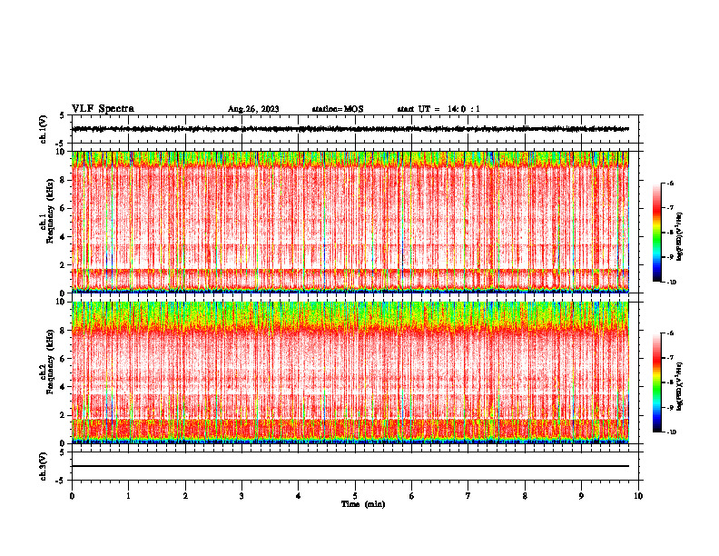Click the "-10" value on ch.2 colorbar
The height and width of the screenshot is (556, 719).
click(x=671, y=432)
